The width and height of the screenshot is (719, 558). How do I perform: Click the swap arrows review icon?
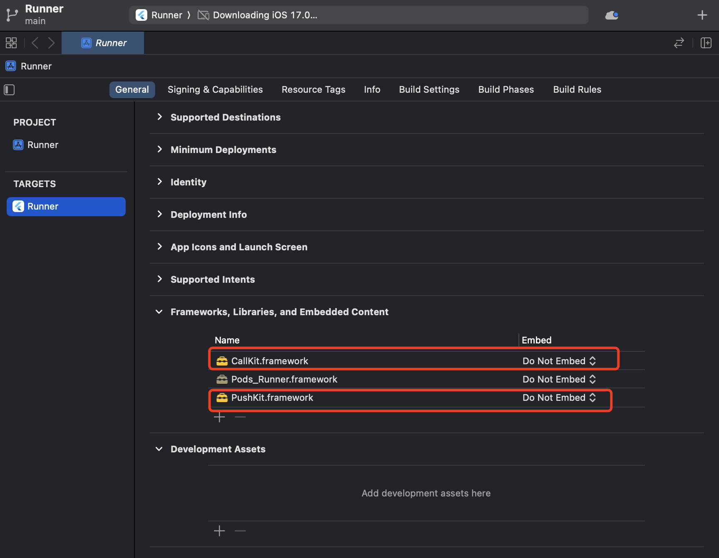pos(679,43)
